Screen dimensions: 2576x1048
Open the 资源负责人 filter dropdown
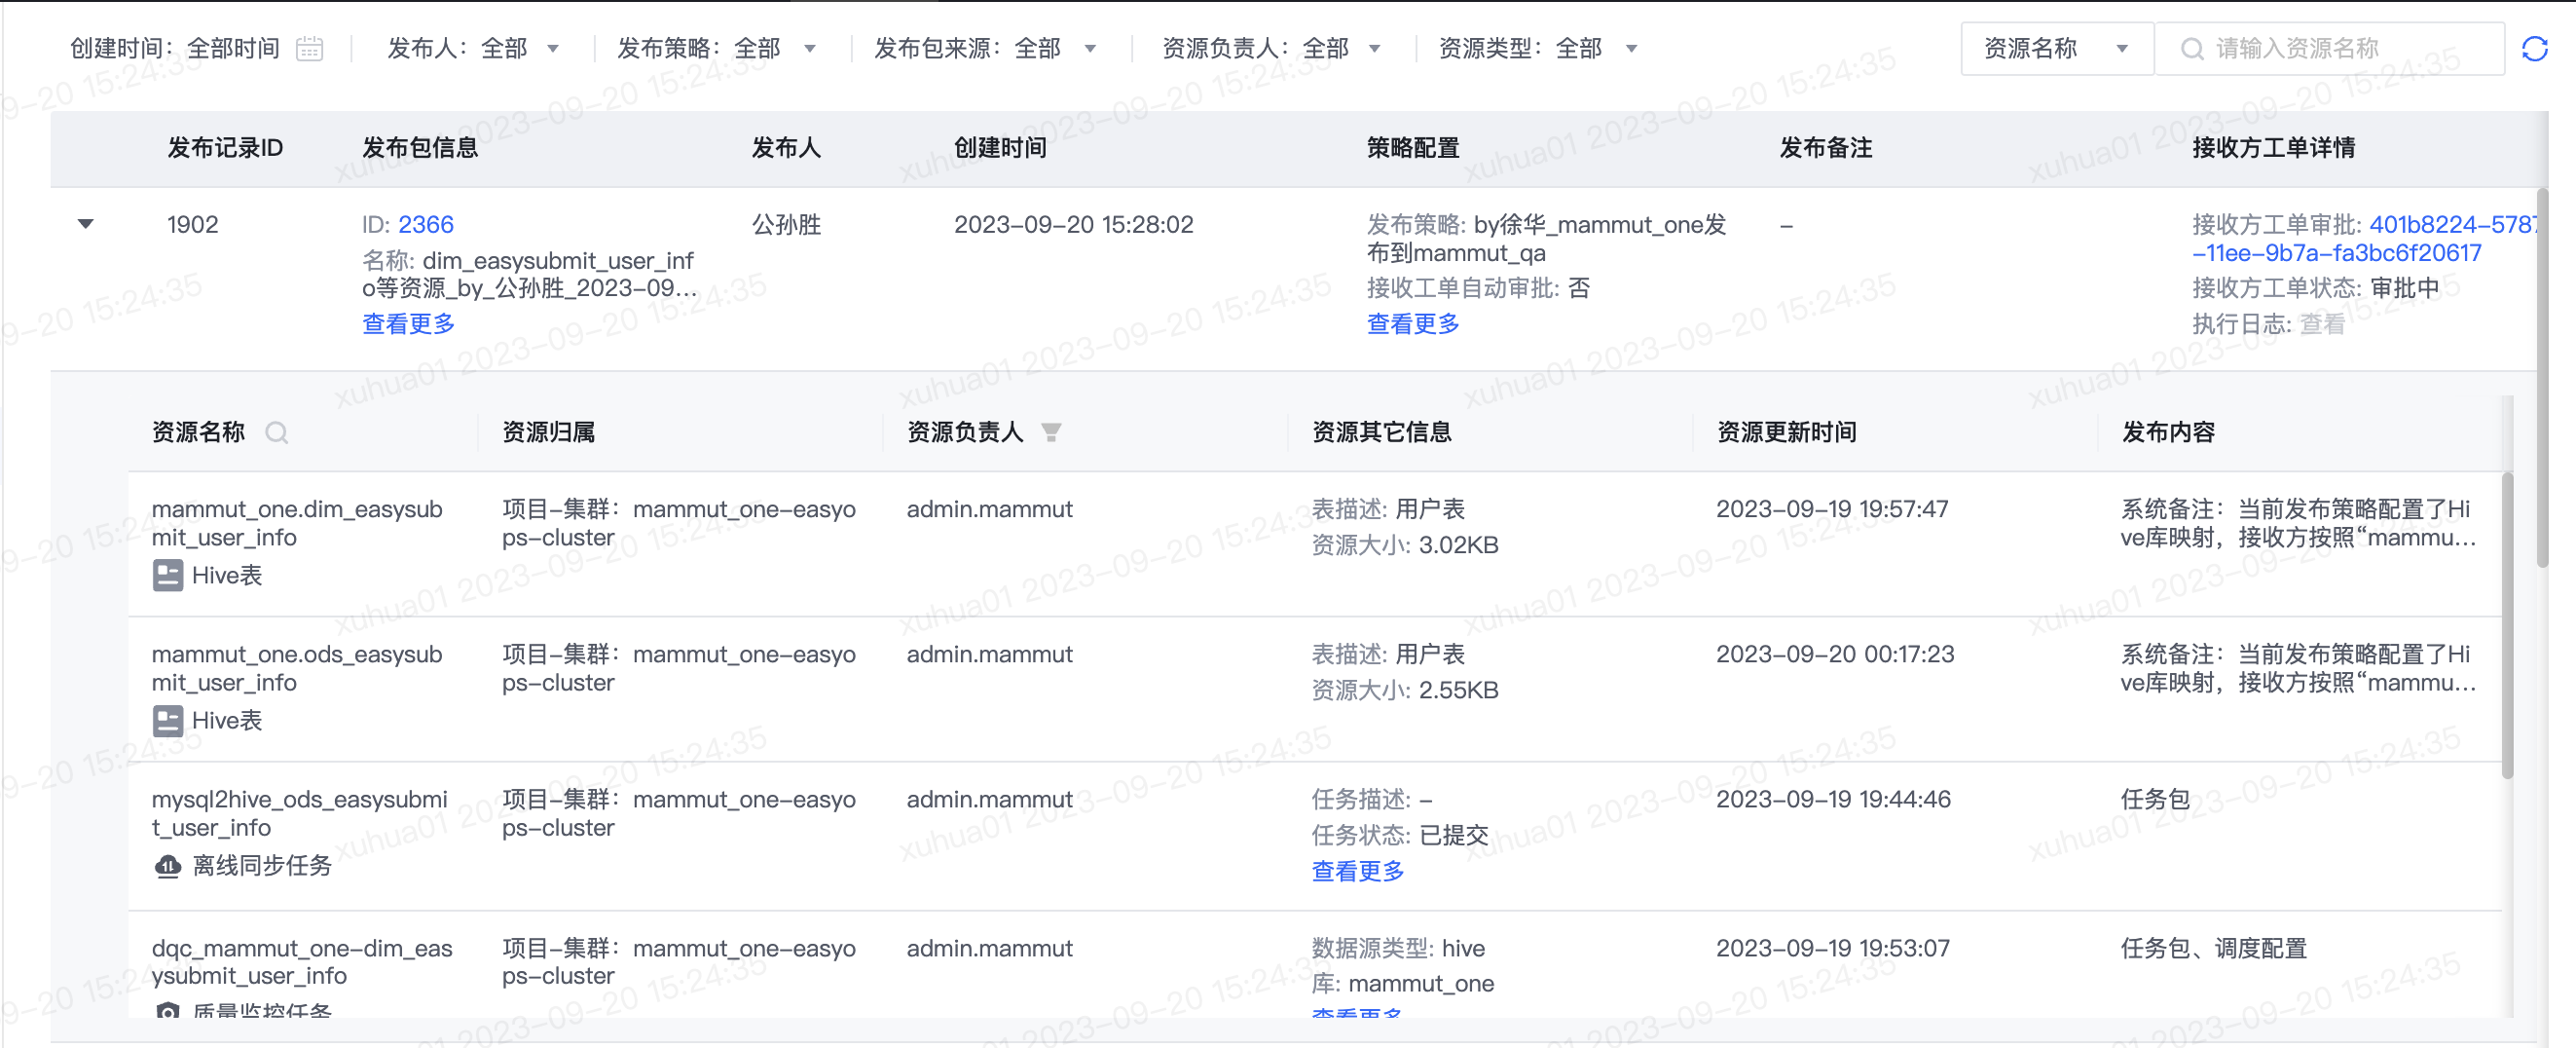click(1271, 49)
